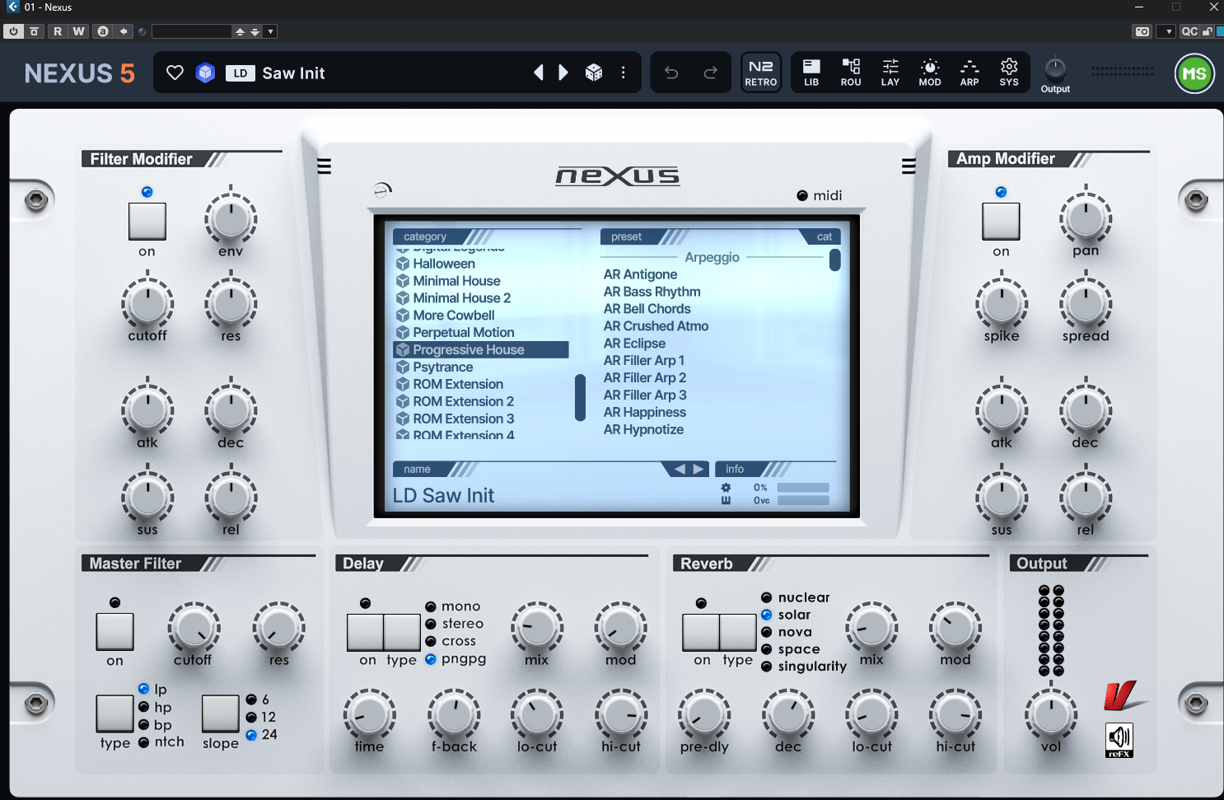The image size is (1224, 800).
Task: Open the LAY layers page
Action: pyautogui.click(x=890, y=73)
